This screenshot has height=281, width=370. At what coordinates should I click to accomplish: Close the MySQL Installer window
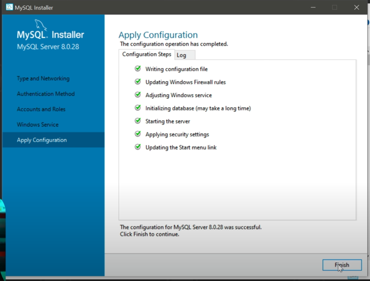coord(356,7)
